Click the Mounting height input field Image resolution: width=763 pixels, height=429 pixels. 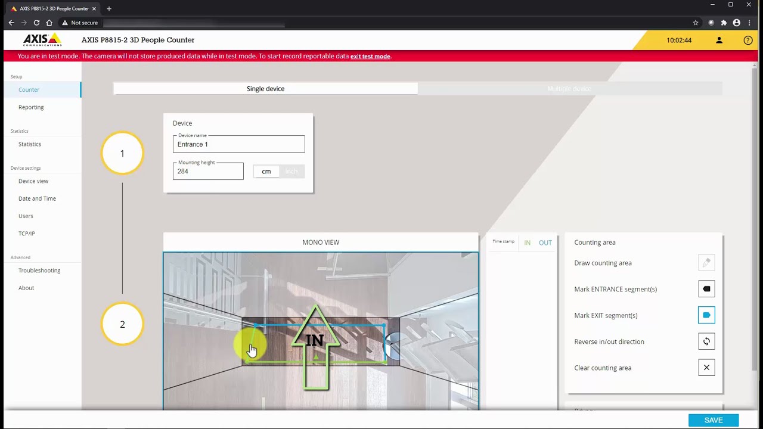coord(208,172)
